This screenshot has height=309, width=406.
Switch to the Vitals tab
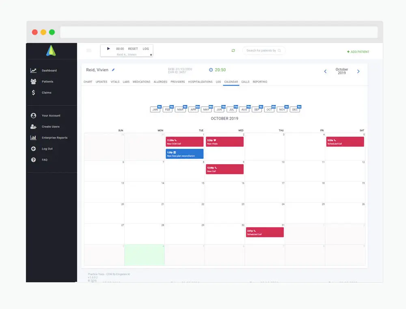[115, 82]
